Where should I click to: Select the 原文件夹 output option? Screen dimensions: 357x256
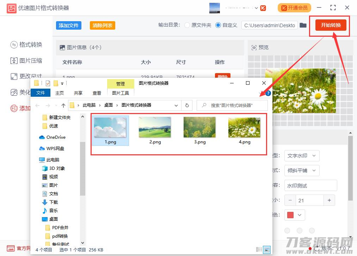point(198,25)
